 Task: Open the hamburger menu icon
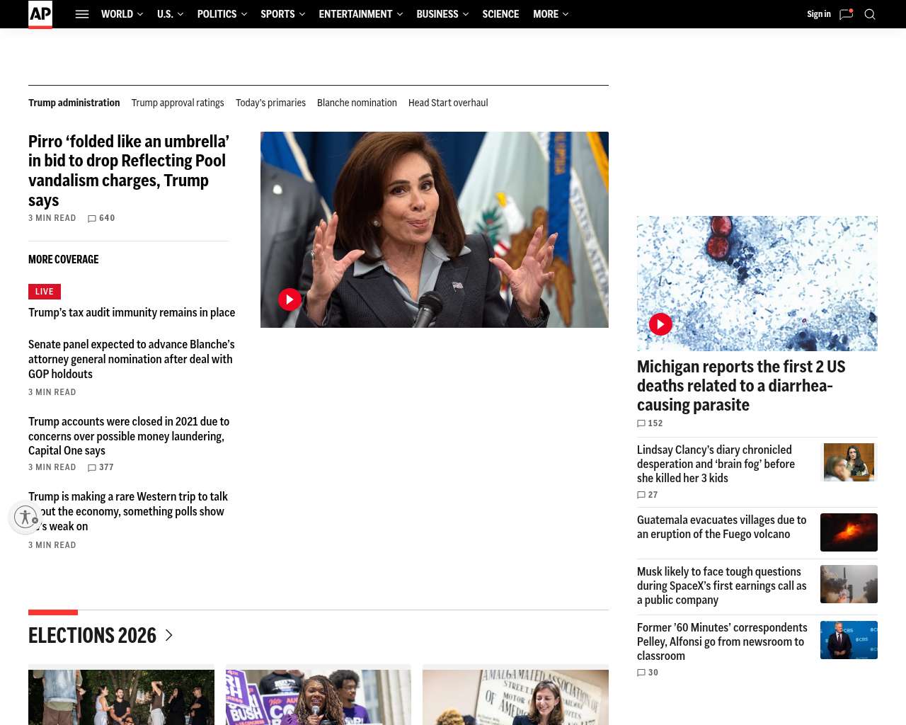pyautogui.click(x=82, y=14)
